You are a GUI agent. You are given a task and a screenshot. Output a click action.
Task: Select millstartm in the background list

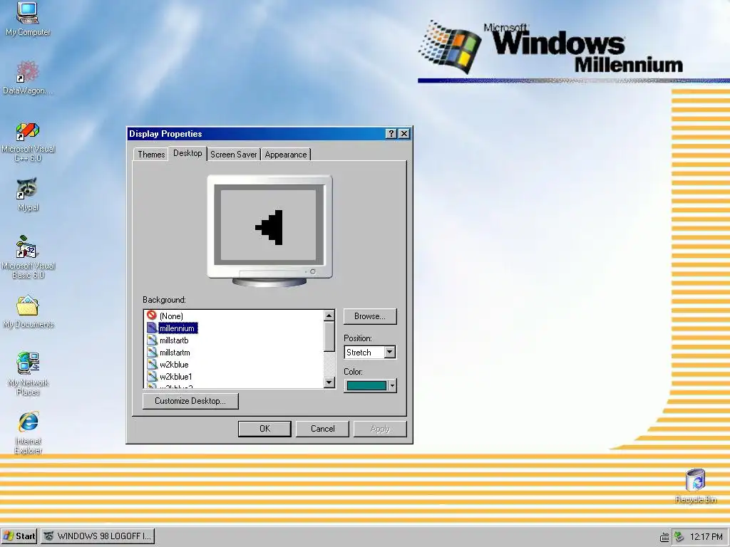[175, 352]
